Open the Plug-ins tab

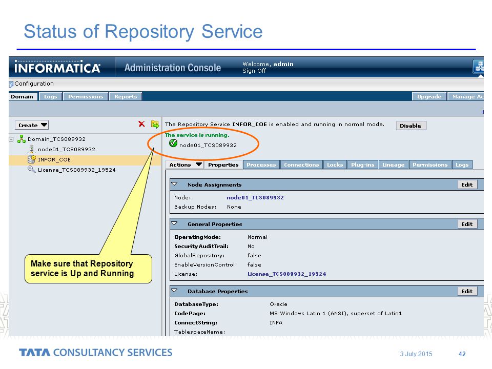pos(362,165)
